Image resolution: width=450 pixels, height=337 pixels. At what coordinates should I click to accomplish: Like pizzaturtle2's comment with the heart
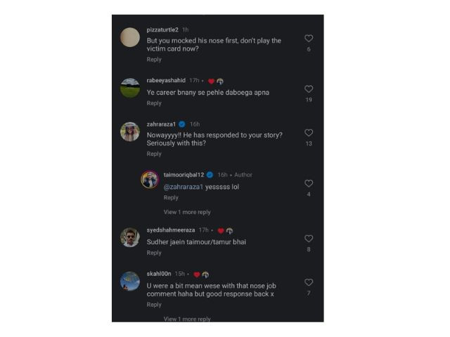point(309,39)
